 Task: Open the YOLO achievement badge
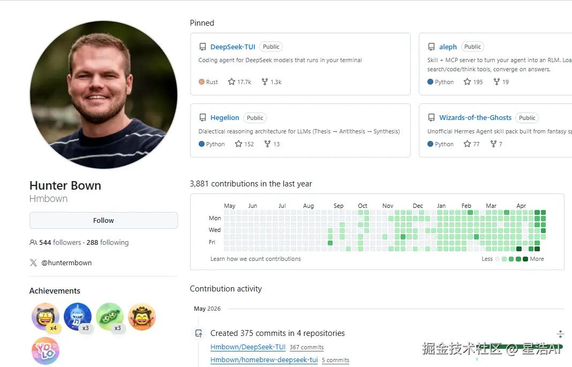pos(46,351)
